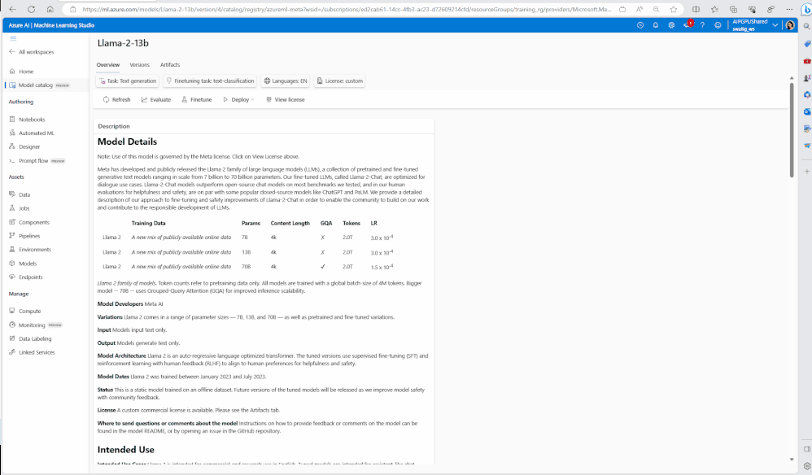Viewport: 812px width, 475px height.
Task: Click Evaluate in the toolbar
Action: (156, 99)
